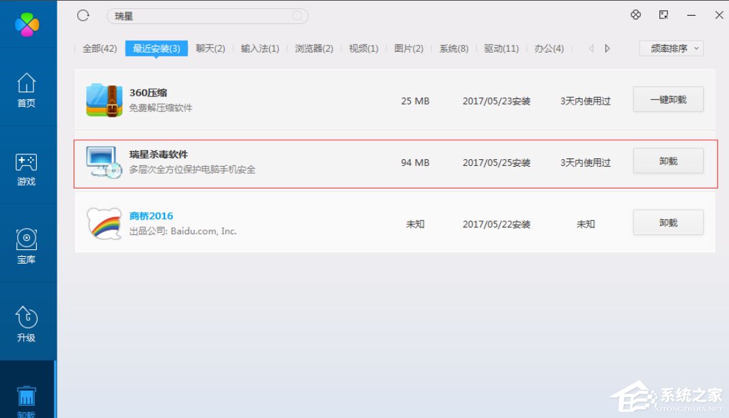Refresh the software list with circular arrow icon

click(x=83, y=15)
